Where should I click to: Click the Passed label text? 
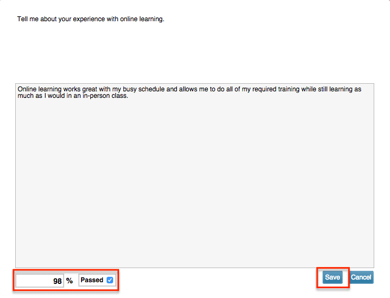[x=91, y=280]
